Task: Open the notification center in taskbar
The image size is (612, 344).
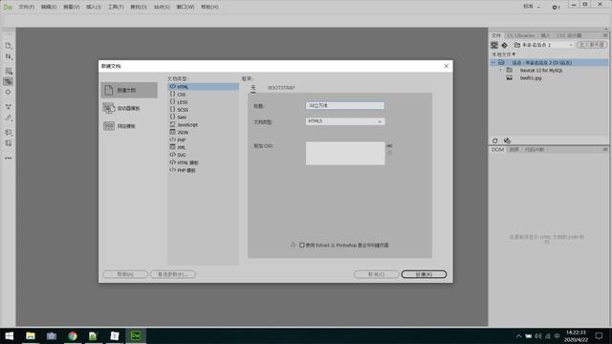Action: click(x=599, y=335)
